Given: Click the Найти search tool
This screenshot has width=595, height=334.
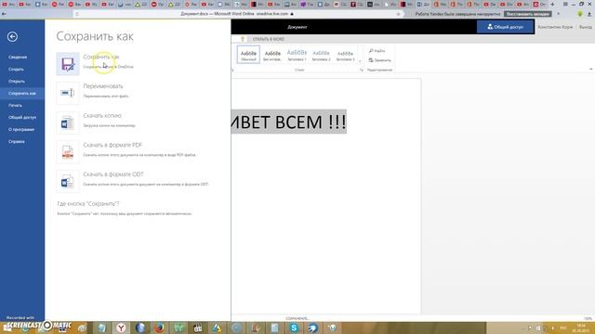Looking at the screenshot, I should (377, 51).
